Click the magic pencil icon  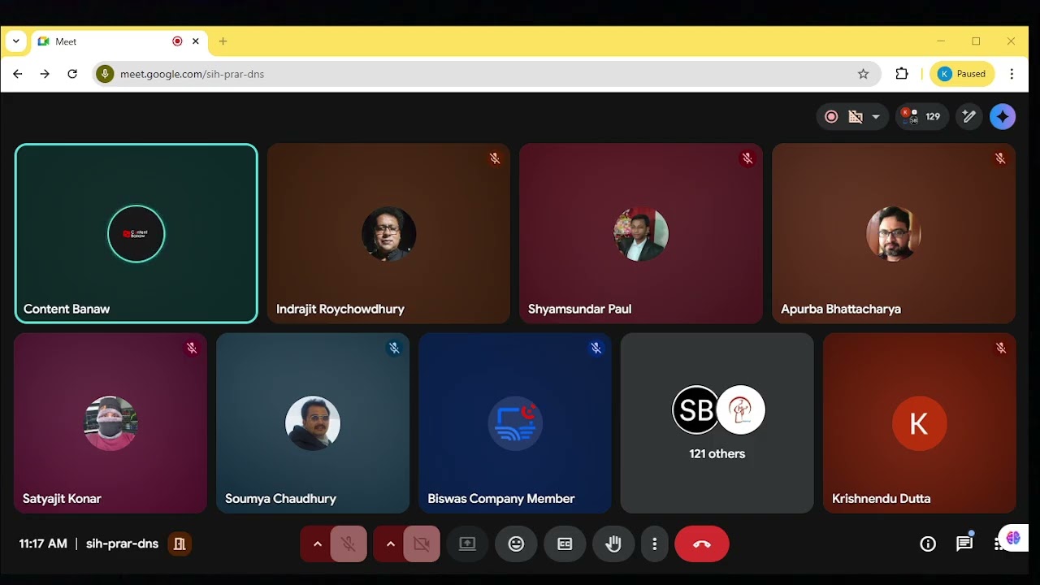coord(968,117)
